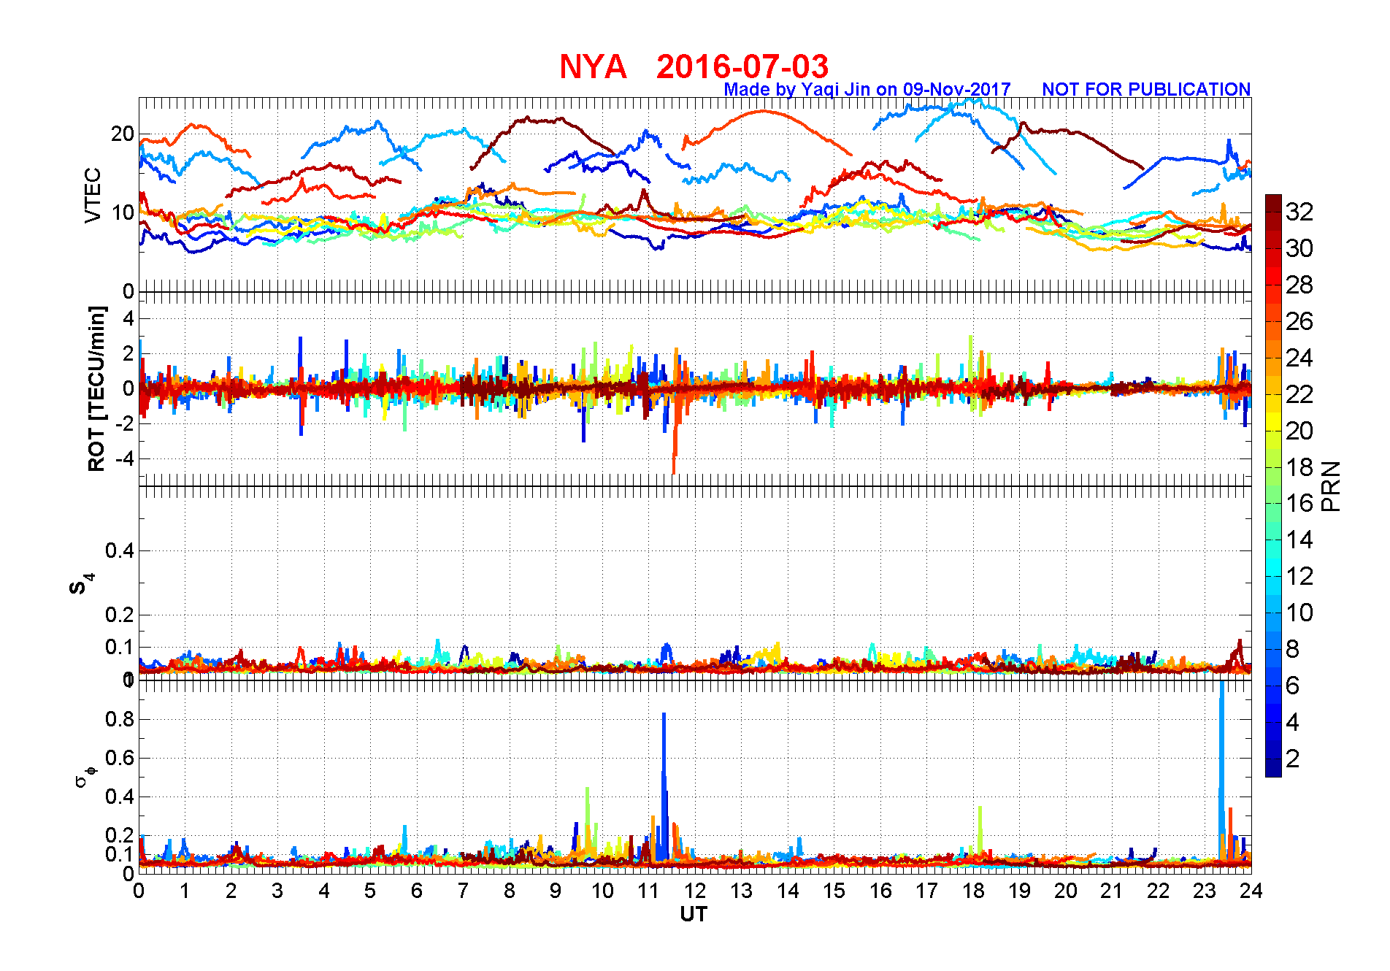This screenshot has height=971, width=1390.
Task: Click x-axis tick label 24
Action: [x=1251, y=891]
